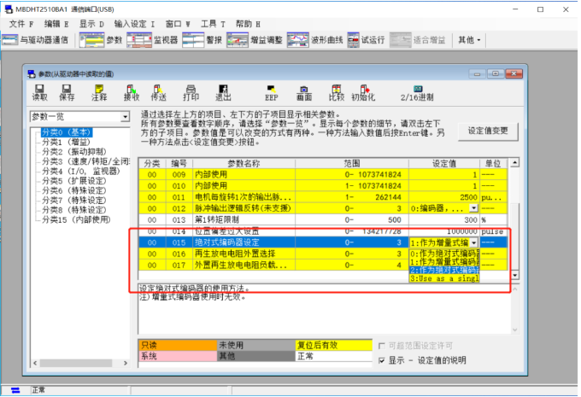581x397 pixels.
Task: Select tree item 分类4（I/O, 监视器）
Action: coord(81,171)
